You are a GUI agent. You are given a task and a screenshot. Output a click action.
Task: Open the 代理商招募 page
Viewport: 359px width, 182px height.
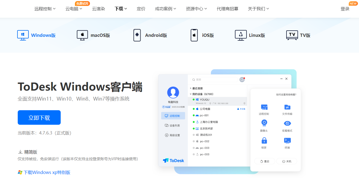(227, 9)
